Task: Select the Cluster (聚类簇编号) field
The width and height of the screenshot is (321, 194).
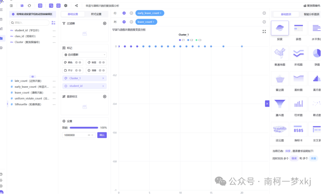Action: [x=27, y=42]
